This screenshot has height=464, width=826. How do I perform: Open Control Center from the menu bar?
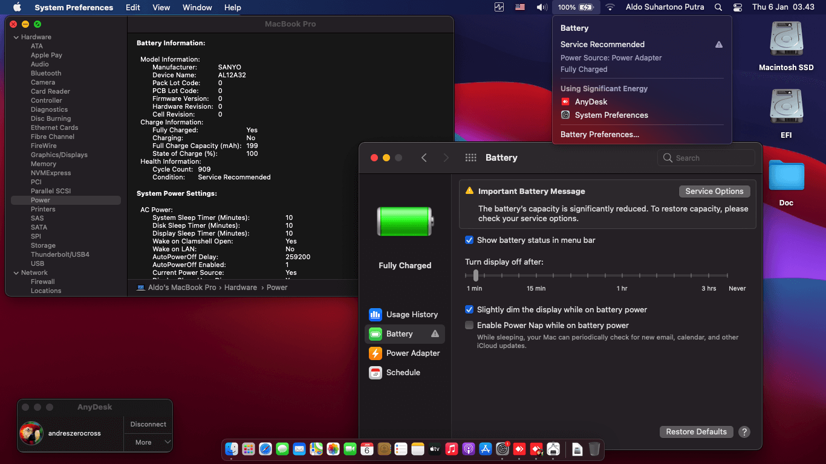737,7
